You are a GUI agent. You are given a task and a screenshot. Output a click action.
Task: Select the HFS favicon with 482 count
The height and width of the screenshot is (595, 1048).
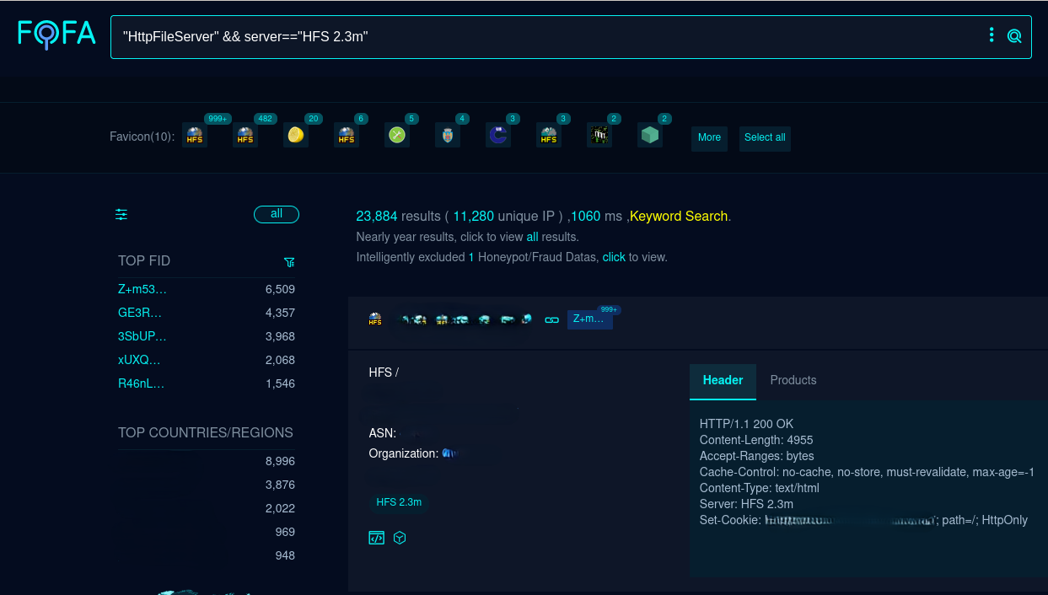245,135
